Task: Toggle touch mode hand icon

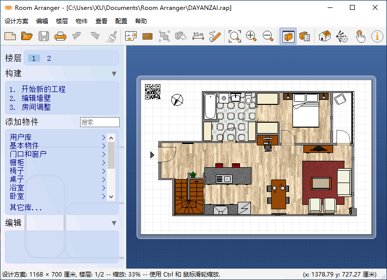Action: coord(360,36)
